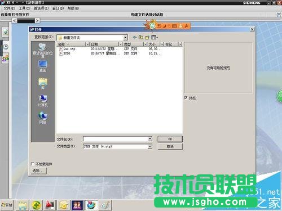Open the History clock icon in NX sidebar

[6, 47]
